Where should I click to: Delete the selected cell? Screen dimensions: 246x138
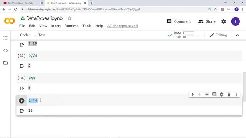(229, 94)
